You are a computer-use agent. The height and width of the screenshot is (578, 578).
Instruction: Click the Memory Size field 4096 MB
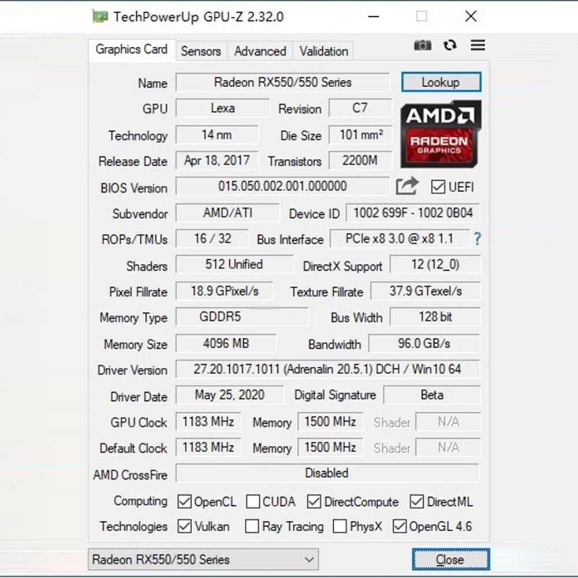(x=226, y=343)
